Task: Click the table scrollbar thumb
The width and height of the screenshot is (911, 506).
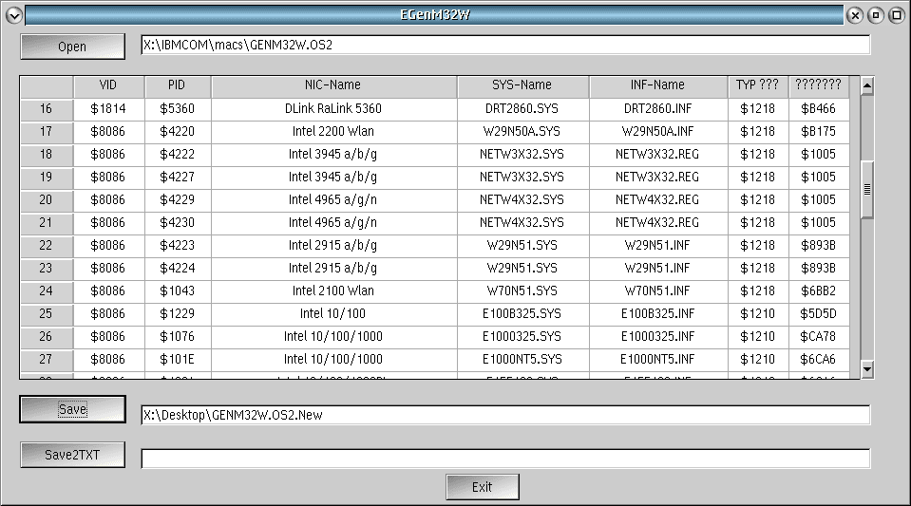Action: (866, 189)
